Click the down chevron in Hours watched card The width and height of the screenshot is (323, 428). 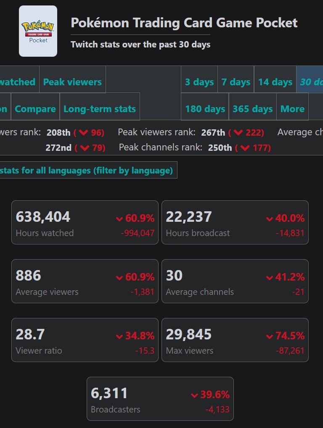119,219
